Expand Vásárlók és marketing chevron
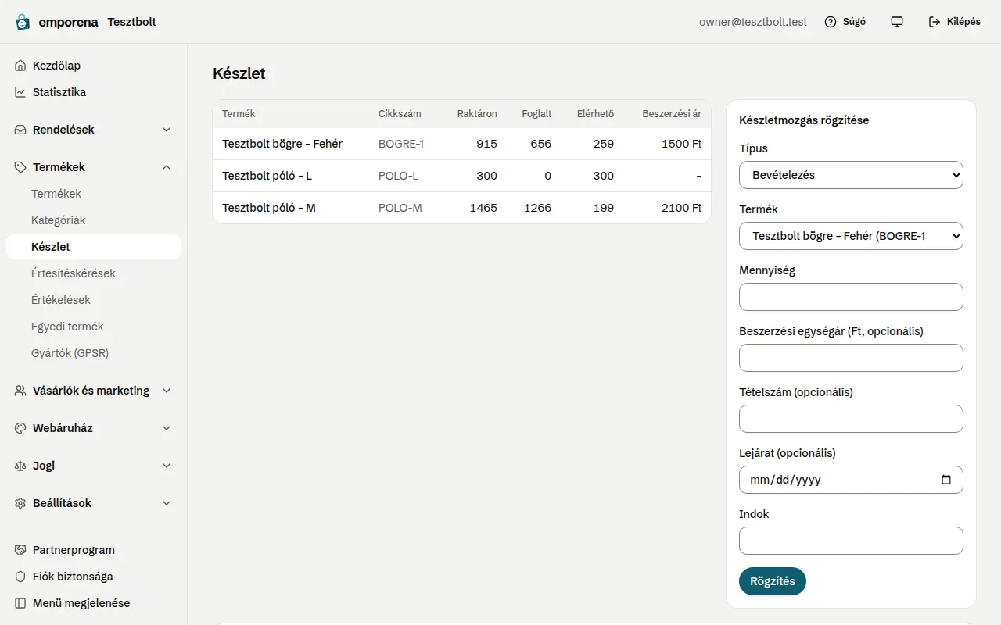The image size is (1001, 625). 167,391
